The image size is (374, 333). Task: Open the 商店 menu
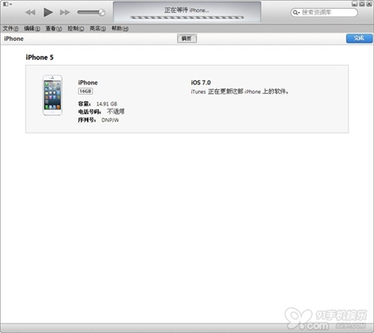pyautogui.click(x=97, y=28)
